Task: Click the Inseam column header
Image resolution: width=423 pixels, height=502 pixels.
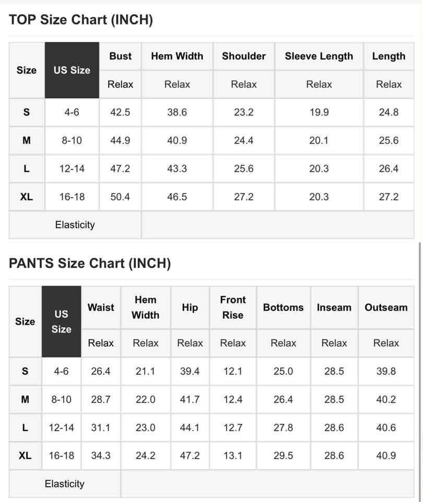Action: coord(334,307)
